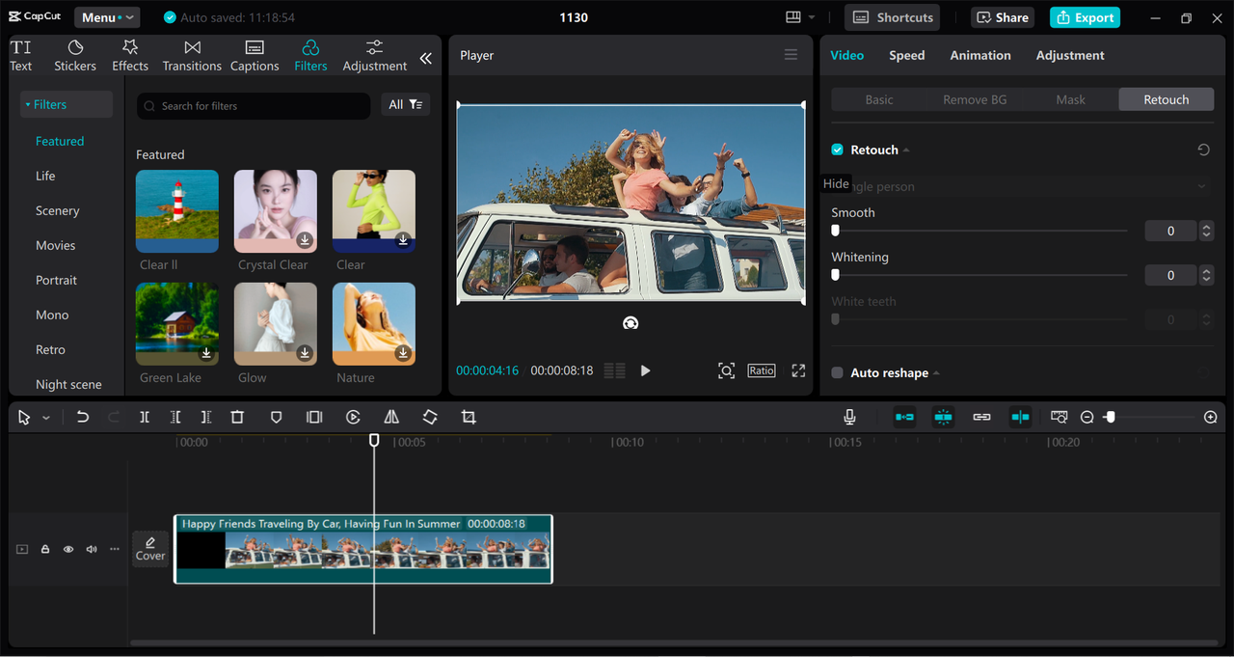This screenshot has width=1234, height=657.
Task: Open the Shortcuts button
Action: pos(894,17)
